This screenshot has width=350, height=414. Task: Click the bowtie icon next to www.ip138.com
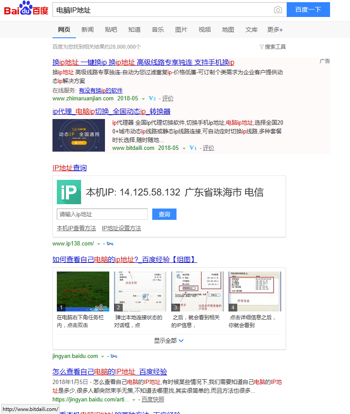tap(110, 243)
